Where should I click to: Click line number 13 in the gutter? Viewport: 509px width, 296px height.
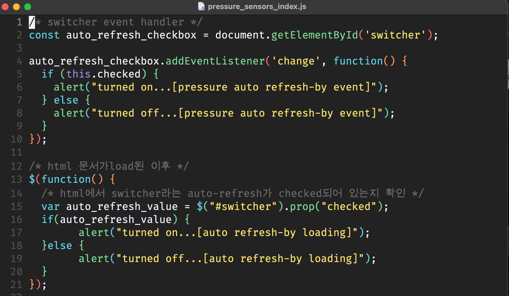[16, 179]
